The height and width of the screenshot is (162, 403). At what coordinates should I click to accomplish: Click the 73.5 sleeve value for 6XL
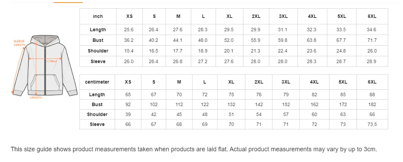point(372,124)
